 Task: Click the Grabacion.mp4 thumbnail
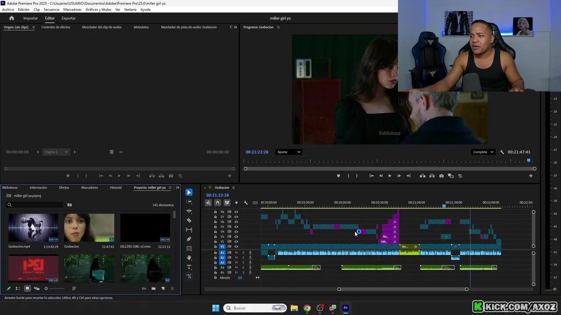point(33,227)
